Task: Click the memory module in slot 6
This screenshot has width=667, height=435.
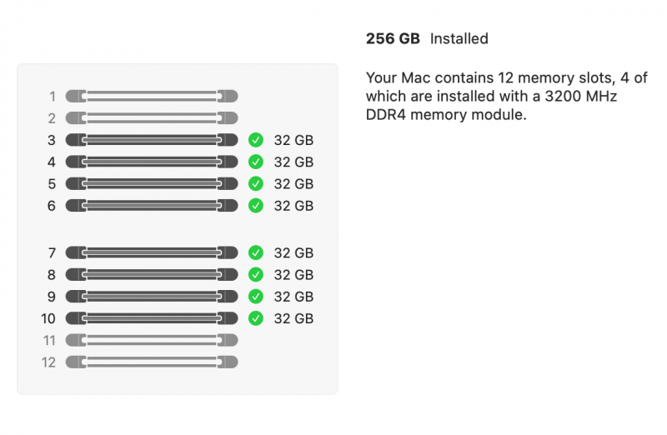Action: click(152, 205)
